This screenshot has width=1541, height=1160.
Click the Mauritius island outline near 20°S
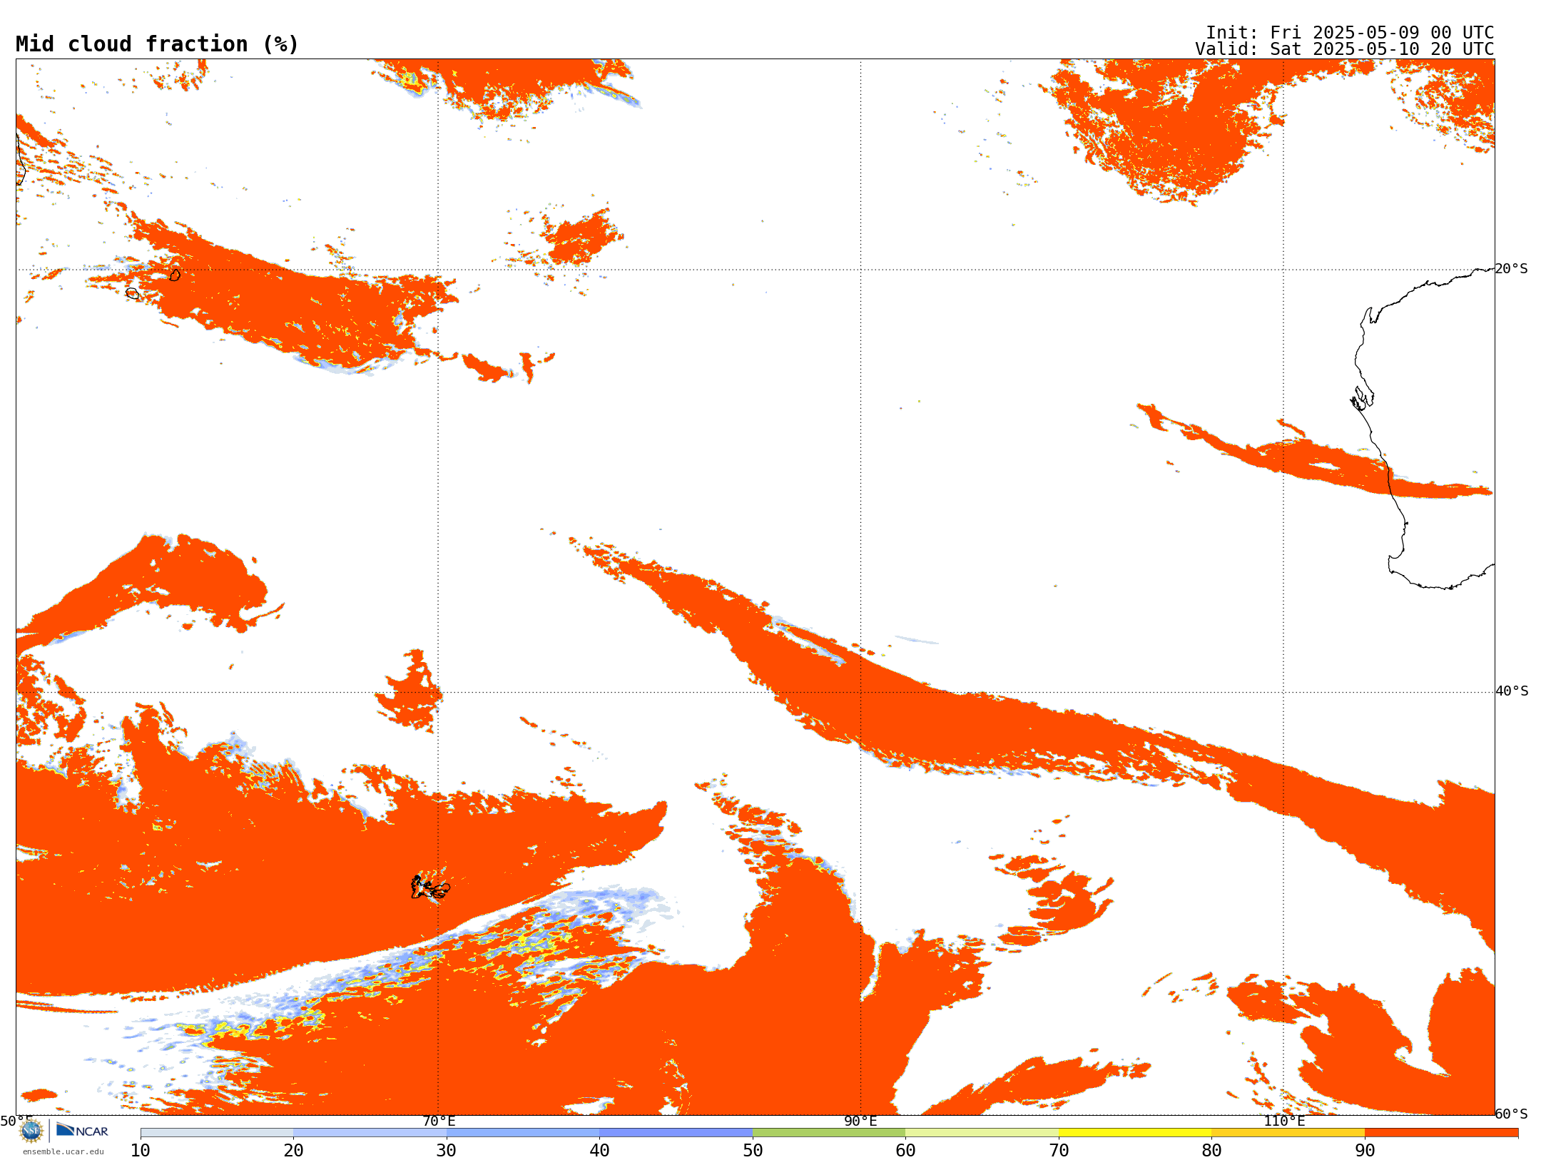point(175,275)
